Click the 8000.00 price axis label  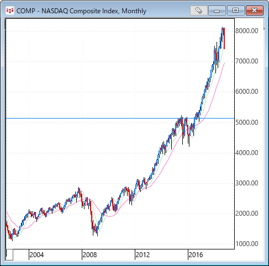(x=247, y=31)
